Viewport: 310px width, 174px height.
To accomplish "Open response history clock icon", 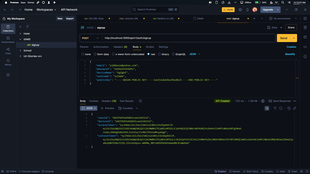I will (x=140, y=101).
